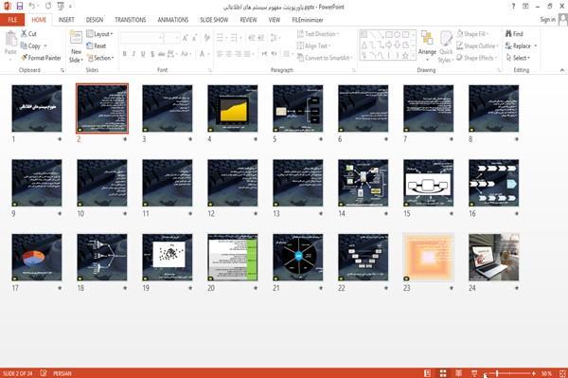Switch to the ANIMATIONS tab
This screenshot has height=378, width=568.
click(173, 20)
